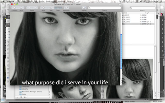Zoom in with the plus button
Image resolution: width=165 pixels, height=103 pixels.
(x=35, y=8)
